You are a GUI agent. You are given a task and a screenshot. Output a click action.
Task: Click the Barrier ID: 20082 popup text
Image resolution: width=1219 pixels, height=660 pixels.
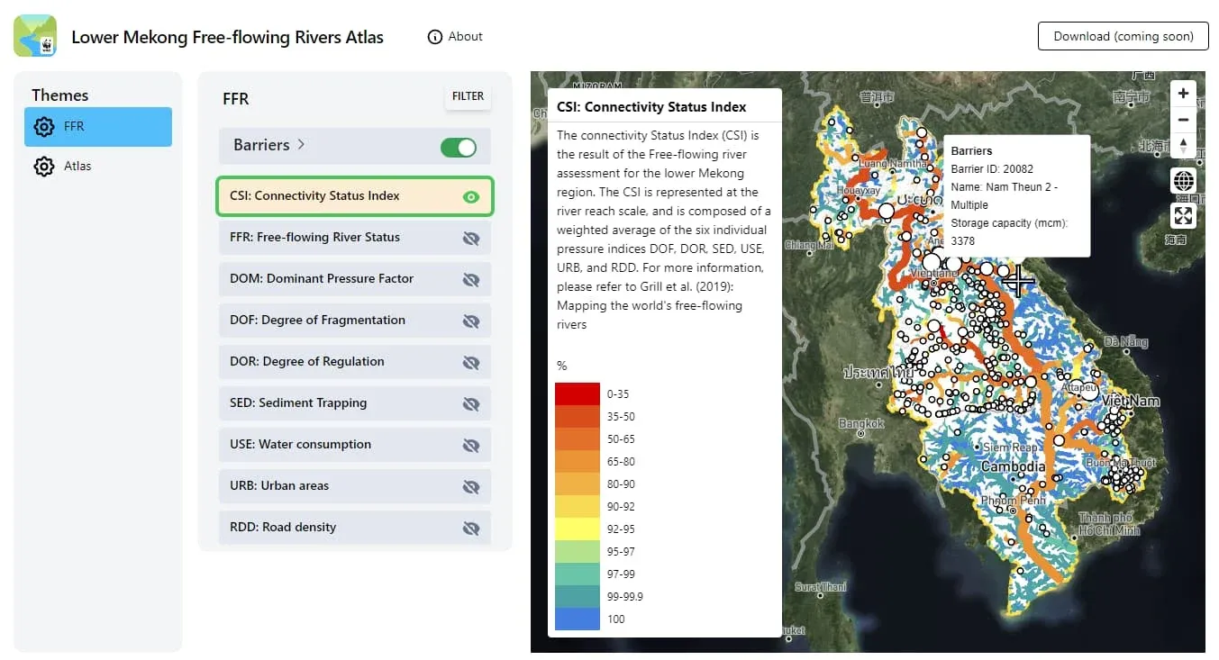(992, 169)
